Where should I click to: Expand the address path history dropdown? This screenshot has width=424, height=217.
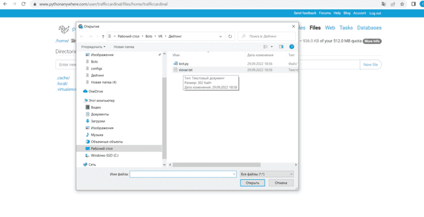click(x=220, y=37)
